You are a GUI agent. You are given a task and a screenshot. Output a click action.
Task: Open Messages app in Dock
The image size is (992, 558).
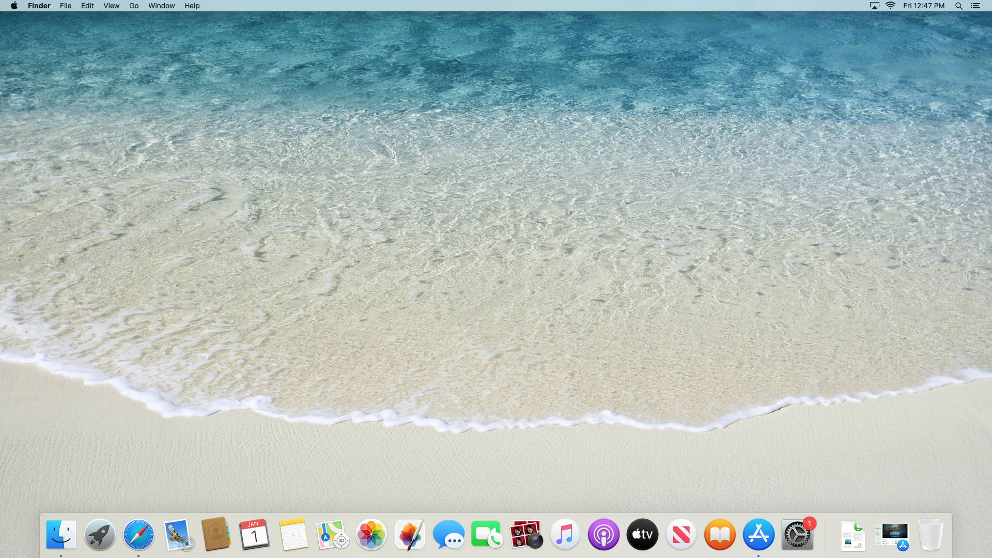[x=448, y=534]
